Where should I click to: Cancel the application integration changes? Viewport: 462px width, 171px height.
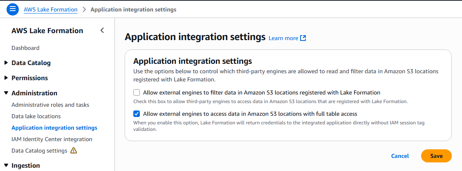(400, 156)
